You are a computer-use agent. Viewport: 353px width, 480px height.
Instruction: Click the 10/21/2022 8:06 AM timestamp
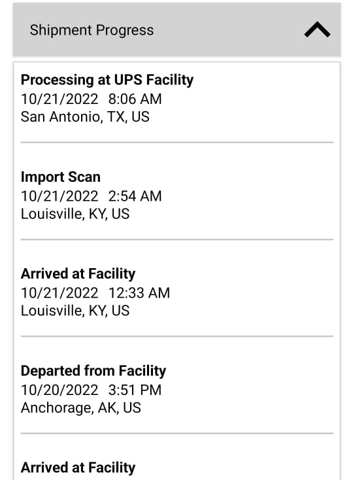click(x=91, y=99)
